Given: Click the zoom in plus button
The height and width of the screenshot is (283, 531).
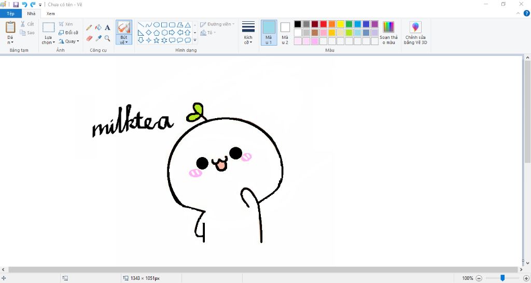Looking at the screenshot, I should coord(526,278).
